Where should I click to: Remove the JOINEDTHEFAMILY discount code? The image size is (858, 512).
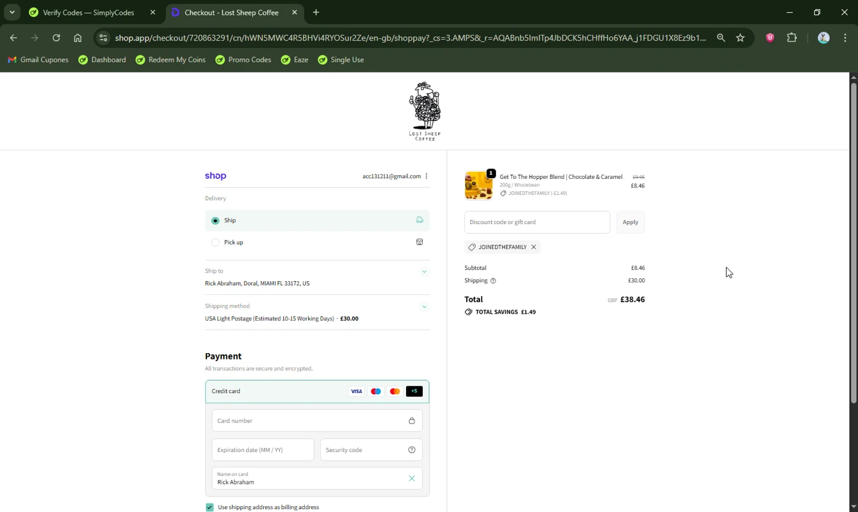[x=534, y=247]
